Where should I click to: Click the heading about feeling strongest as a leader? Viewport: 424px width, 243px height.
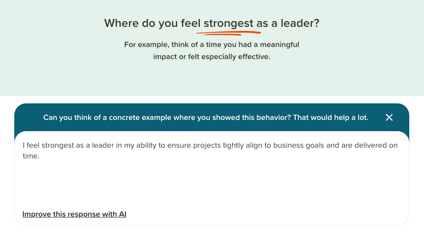click(212, 23)
